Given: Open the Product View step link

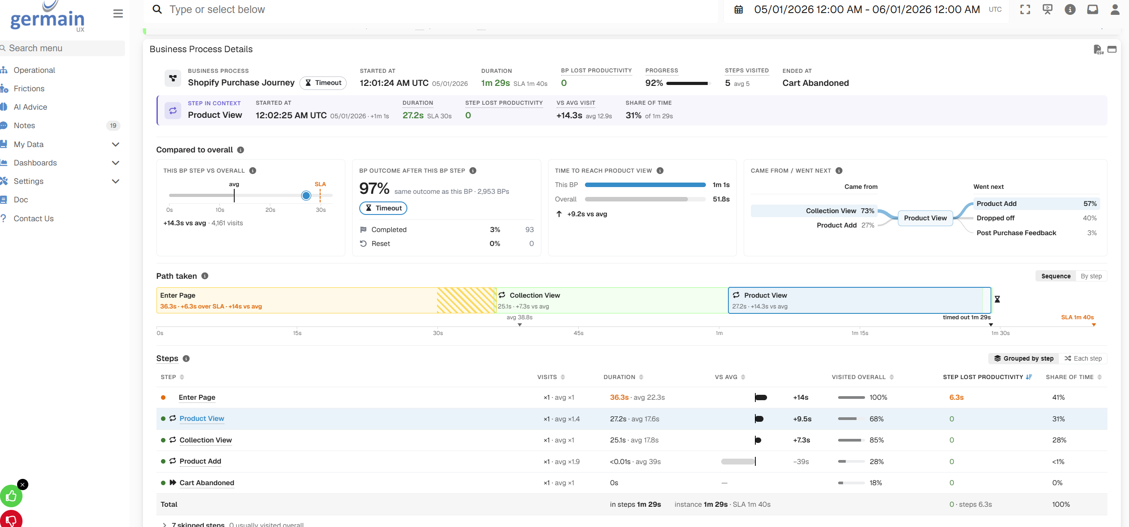Looking at the screenshot, I should 202,419.
